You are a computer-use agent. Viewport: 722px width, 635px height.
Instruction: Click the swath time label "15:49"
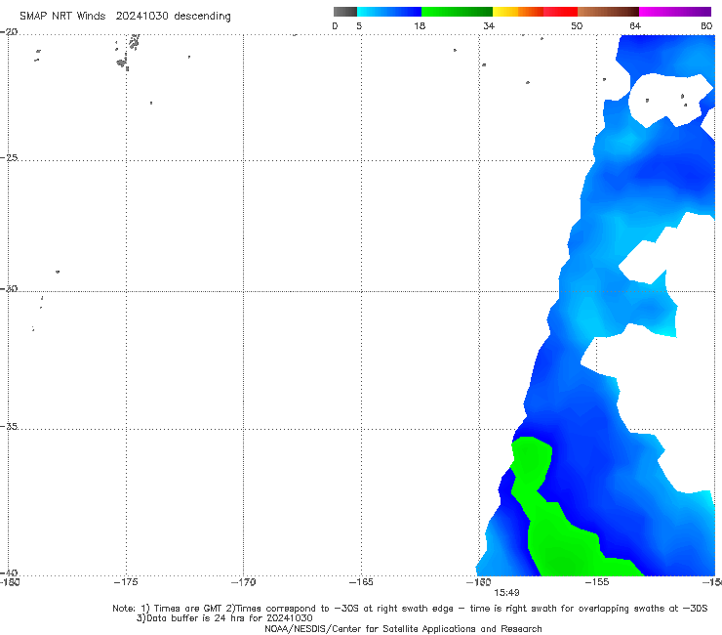[x=506, y=593]
